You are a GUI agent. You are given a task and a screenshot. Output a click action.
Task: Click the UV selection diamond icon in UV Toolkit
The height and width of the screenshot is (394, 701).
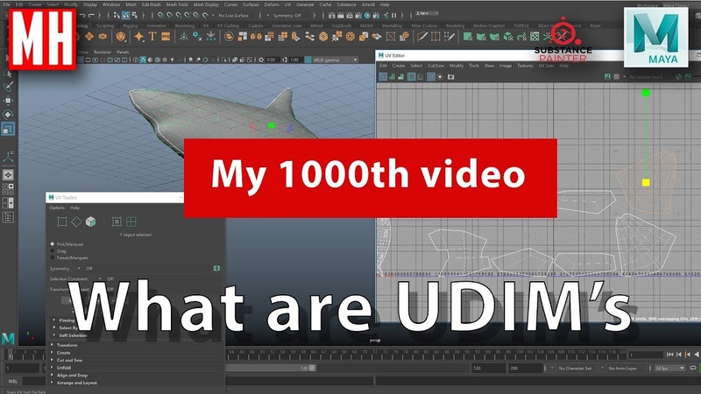[76, 222]
